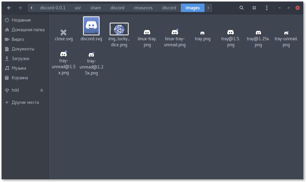Click the tray-unread@1.25x.png file name
Image resolution: width=306 pixels, height=182 pixels.
(x=91, y=67)
